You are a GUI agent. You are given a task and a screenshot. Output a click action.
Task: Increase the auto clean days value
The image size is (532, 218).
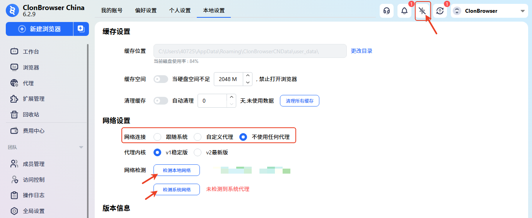pyautogui.click(x=231, y=97)
